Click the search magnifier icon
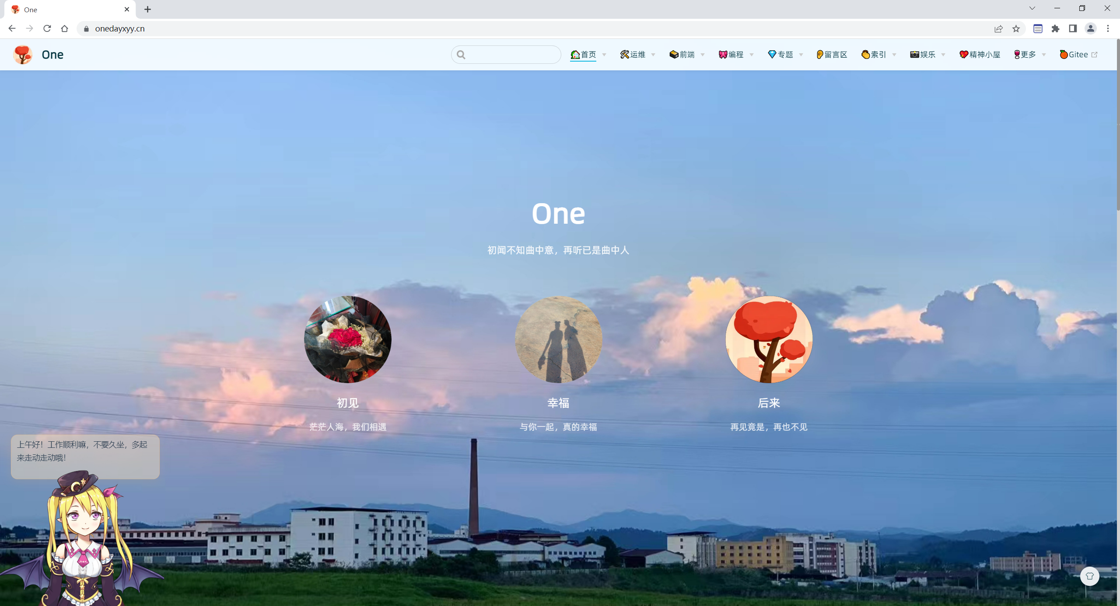This screenshot has height=606, width=1120. pos(461,55)
